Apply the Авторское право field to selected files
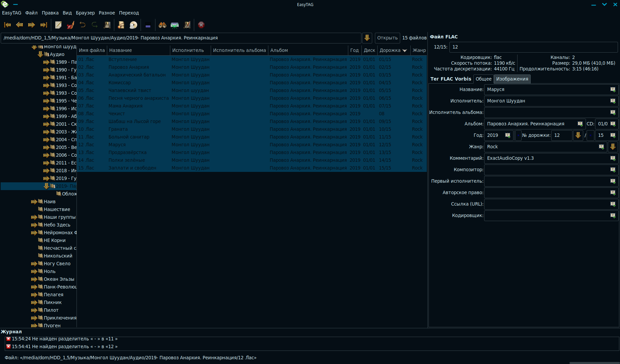The height and width of the screenshot is (364, 620). coord(613,192)
